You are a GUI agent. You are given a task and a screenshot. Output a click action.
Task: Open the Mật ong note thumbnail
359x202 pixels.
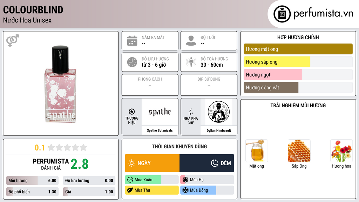(257, 151)
